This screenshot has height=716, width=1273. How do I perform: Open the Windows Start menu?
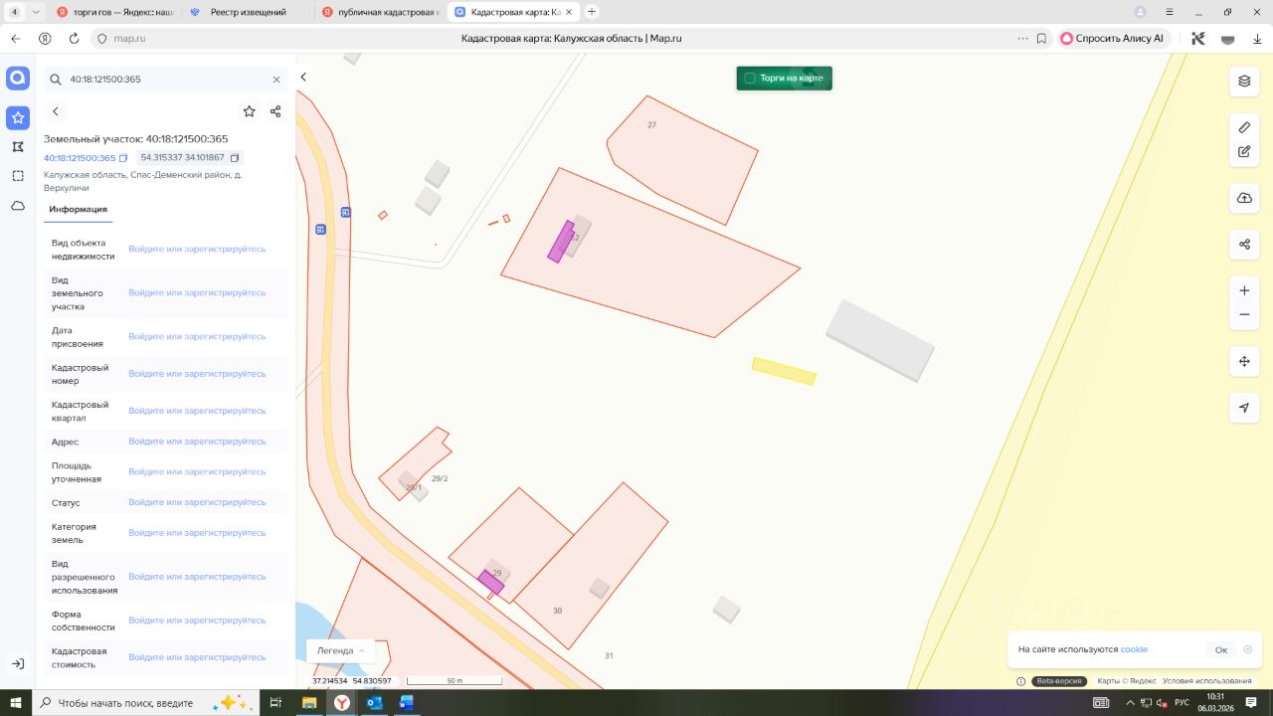pos(15,702)
